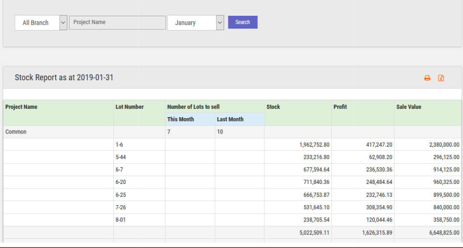Select the Stock column header

273,107
